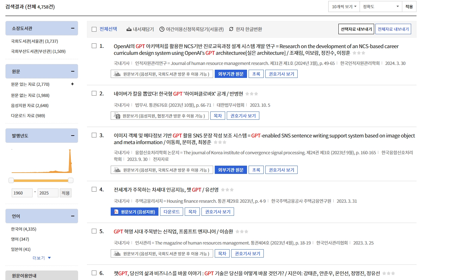451x280 pixels.
Task: Open result 2 title about 하이퍼클로바X
Action: (178, 94)
